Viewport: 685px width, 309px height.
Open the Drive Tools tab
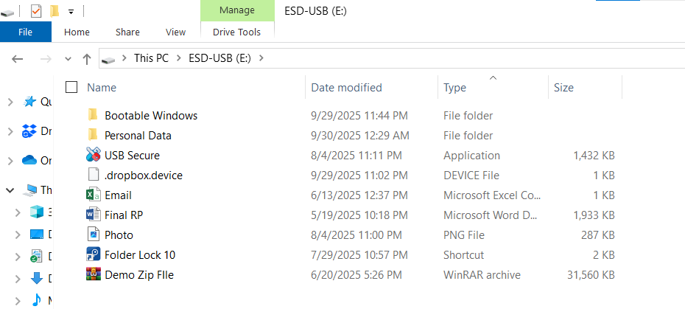pyautogui.click(x=236, y=32)
